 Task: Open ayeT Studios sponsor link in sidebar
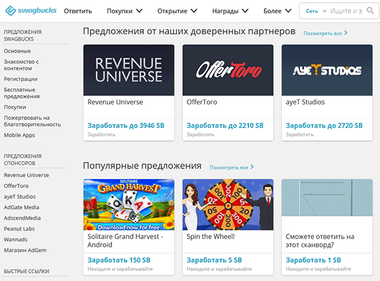point(20,197)
